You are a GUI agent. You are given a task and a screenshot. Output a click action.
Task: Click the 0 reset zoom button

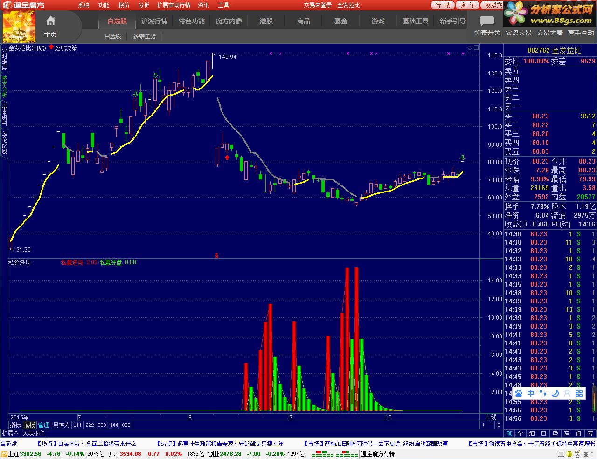tap(499, 425)
